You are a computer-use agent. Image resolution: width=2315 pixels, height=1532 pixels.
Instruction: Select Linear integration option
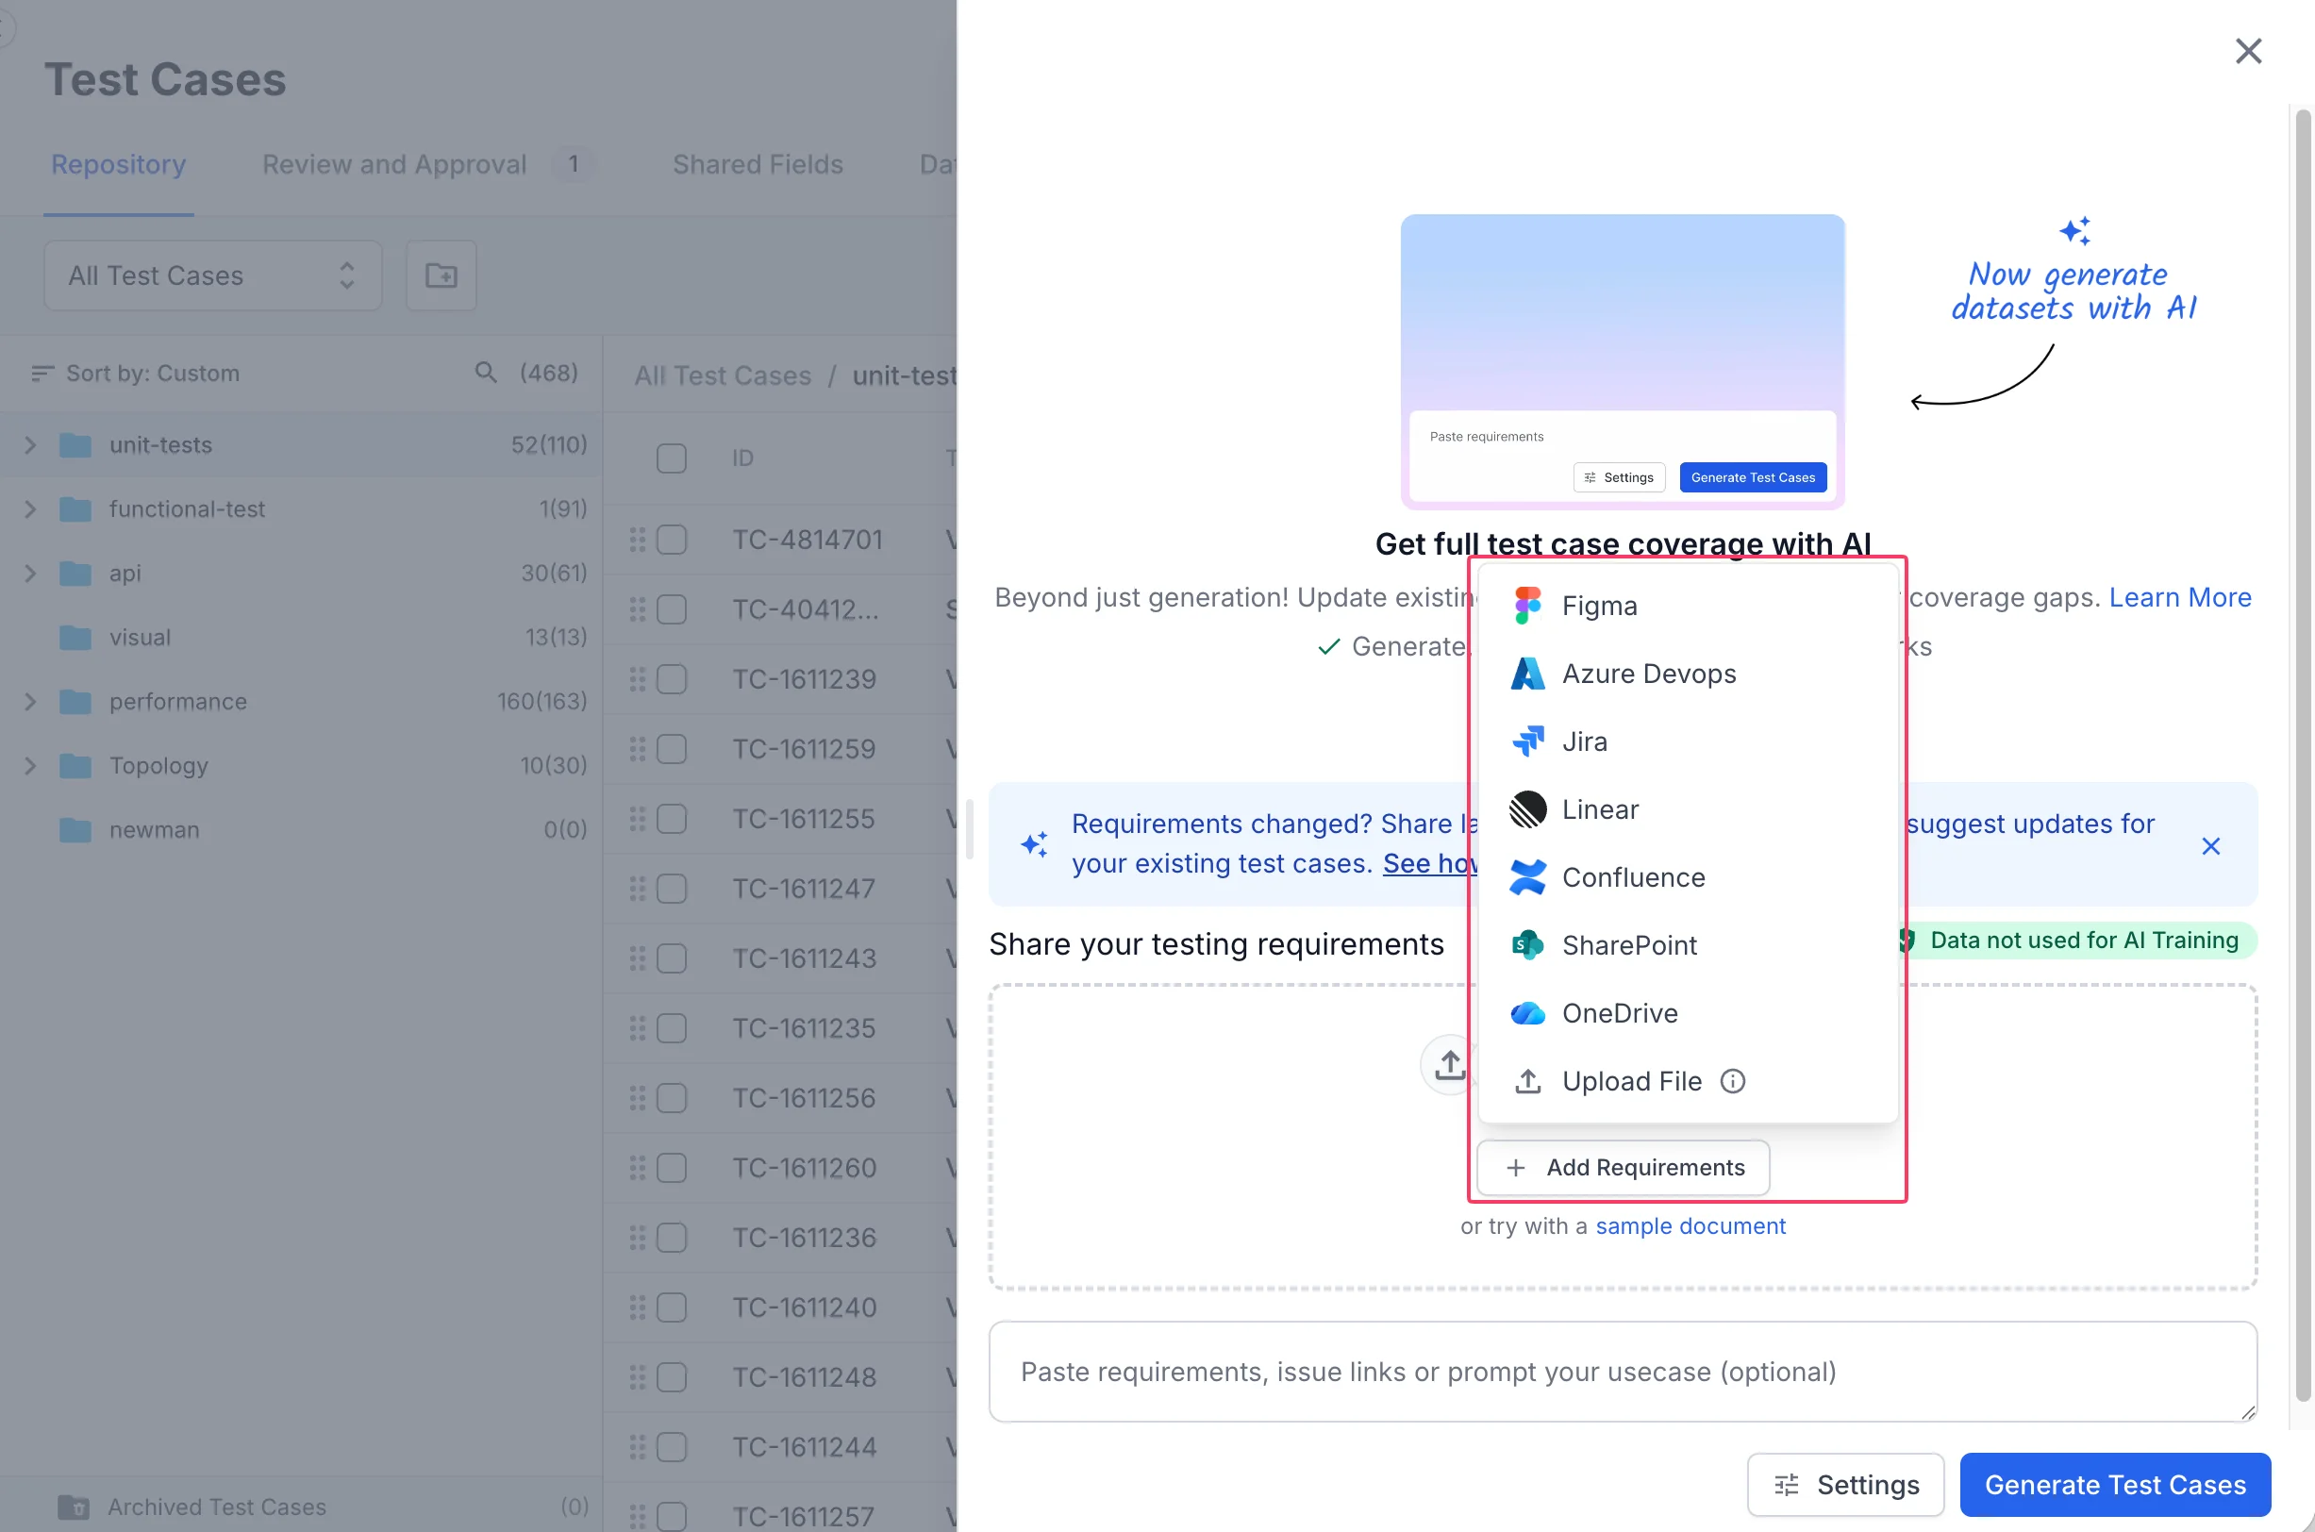(x=1687, y=809)
